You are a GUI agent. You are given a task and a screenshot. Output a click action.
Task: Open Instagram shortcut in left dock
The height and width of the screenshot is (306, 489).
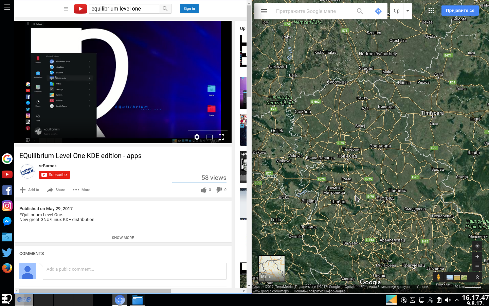pos(7,206)
